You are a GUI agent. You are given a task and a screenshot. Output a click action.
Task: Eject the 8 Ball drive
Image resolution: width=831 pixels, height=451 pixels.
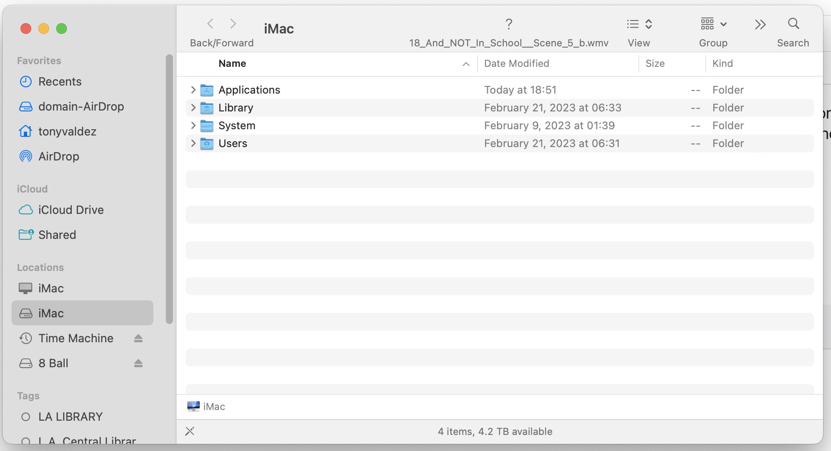(x=138, y=363)
